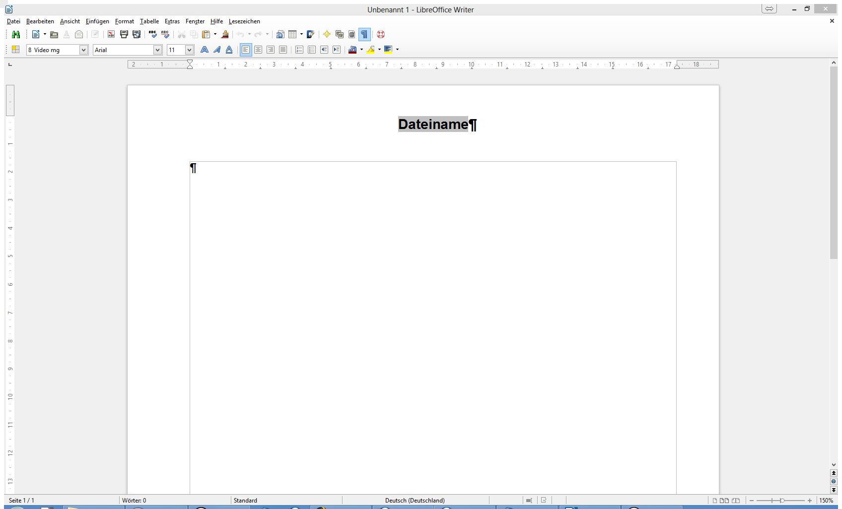Click the print document icon

coord(124,34)
